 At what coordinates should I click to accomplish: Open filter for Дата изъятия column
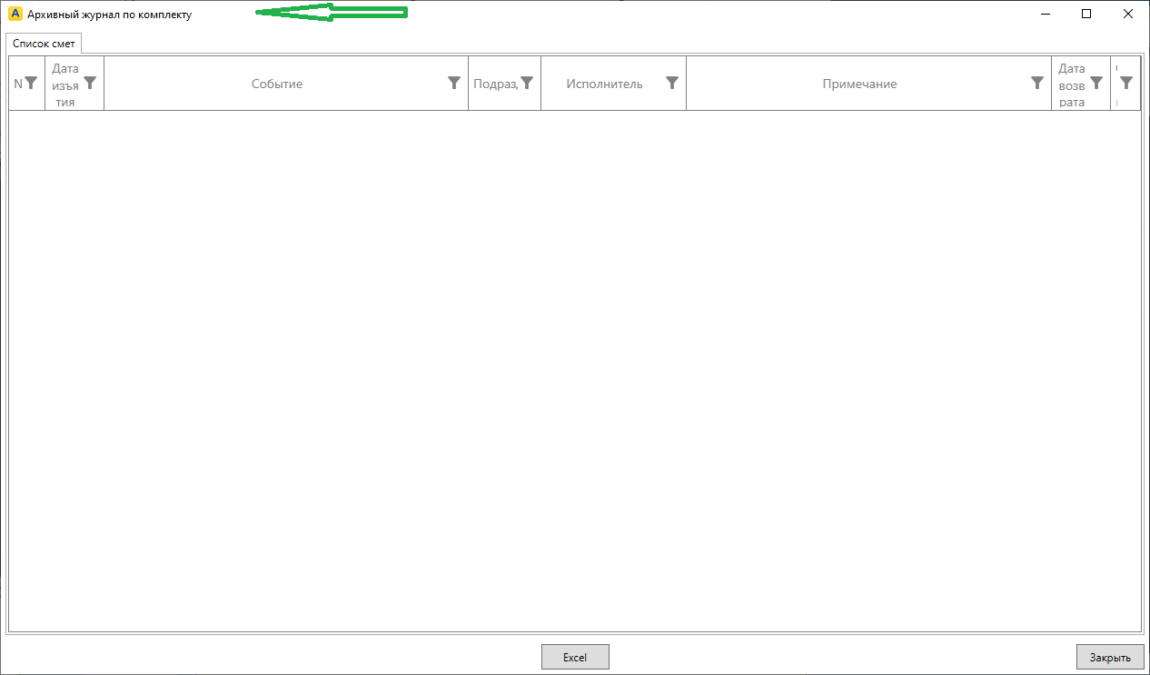pos(90,83)
